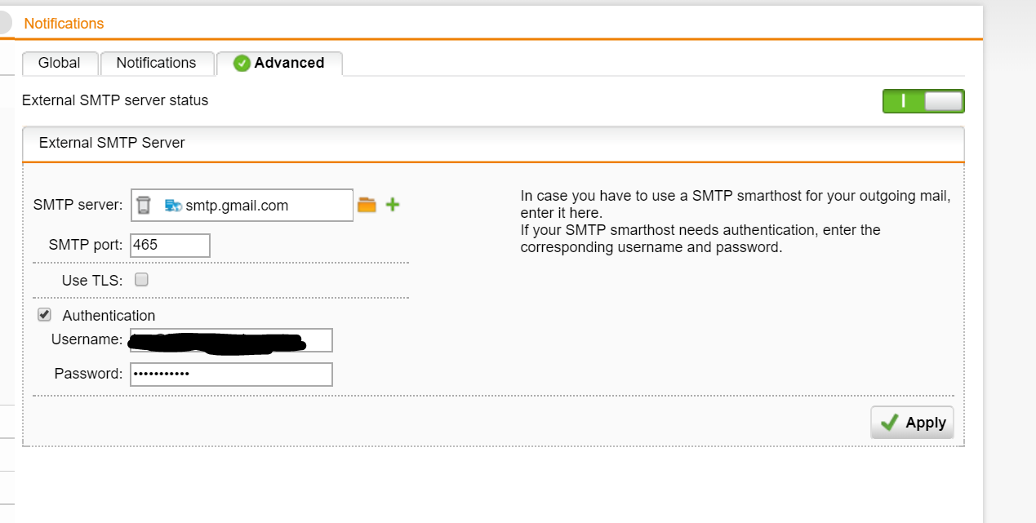The width and height of the screenshot is (1036, 523).
Task: Toggle External SMTP server status switch
Action: coord(923,101)
